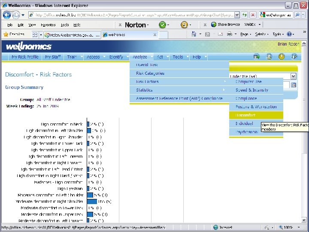Select Risk Categories menu item
The height and width of the screenshot is (232, 309).
click(179, 73)
